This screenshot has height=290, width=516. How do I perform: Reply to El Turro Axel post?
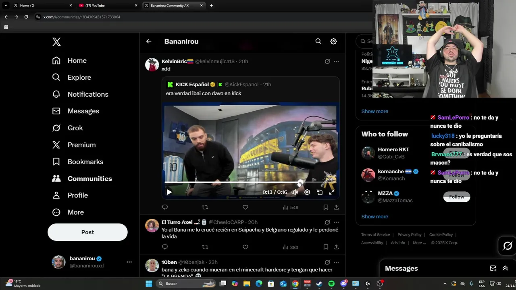[164, 247]
